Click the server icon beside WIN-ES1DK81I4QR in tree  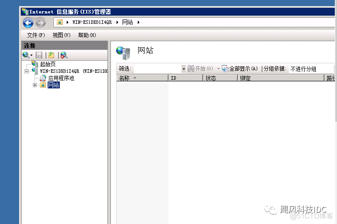pos(35,71)
